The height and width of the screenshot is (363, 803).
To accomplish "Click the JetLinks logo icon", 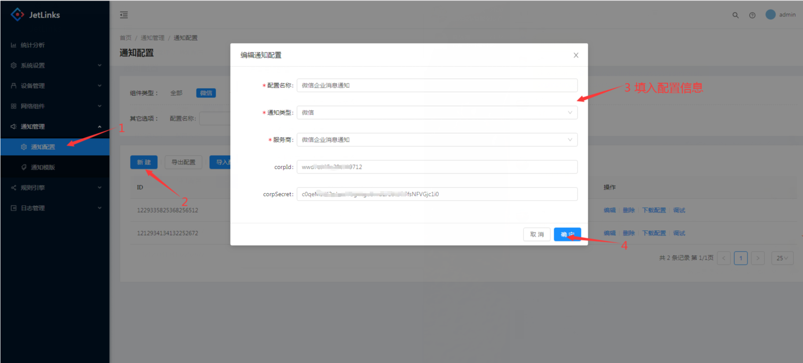I will (17, 15).
